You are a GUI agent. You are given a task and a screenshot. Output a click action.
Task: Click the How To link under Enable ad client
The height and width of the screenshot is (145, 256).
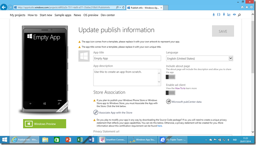[x=180, y=88]
